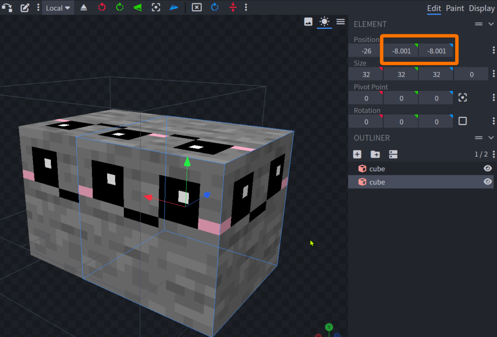The image size is (497, 337).
Task: Toggle visibility of the selected second cube
Action: tap(487, 182)
